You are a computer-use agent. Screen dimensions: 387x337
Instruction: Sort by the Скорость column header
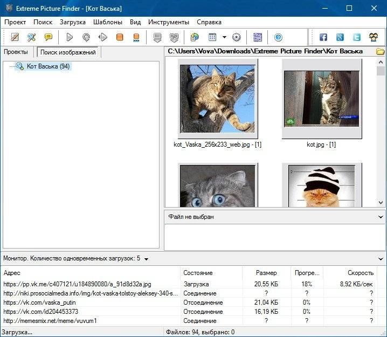pos(350,273)
